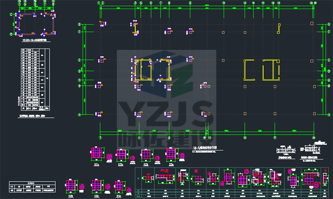Viewport: 333px width, 199px height.
Task: Click the material table at bottom left
Action: point(32,187)
